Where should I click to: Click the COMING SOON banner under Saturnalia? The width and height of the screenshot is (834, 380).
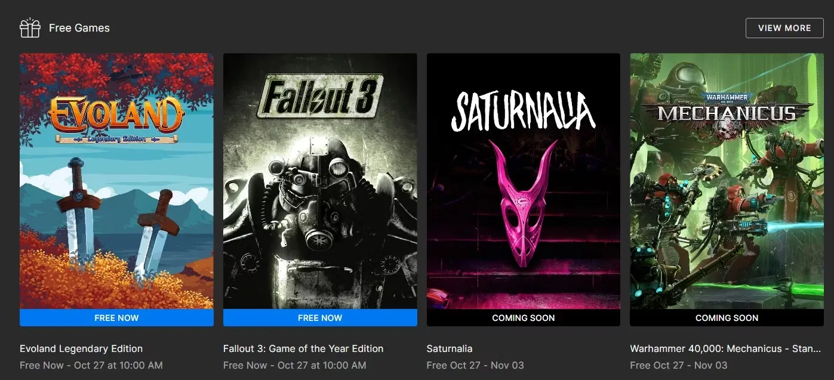click(524, 318)
